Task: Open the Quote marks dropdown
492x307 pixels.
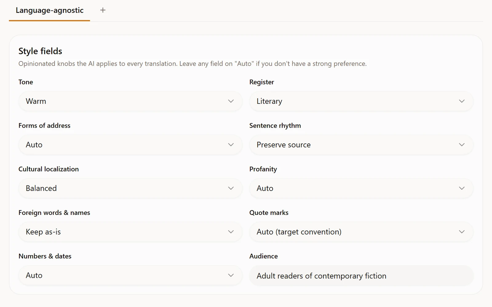Action: 361,232
